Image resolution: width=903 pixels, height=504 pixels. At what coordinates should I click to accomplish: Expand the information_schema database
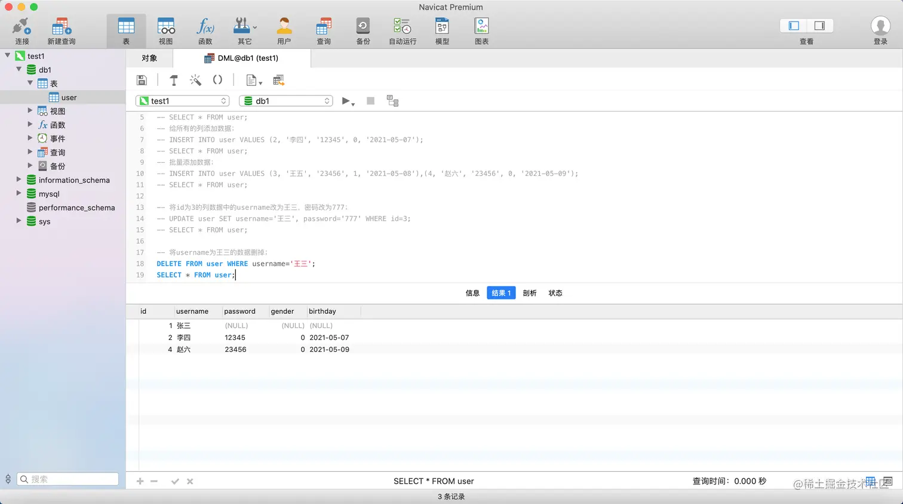click(x=19, y=179)
